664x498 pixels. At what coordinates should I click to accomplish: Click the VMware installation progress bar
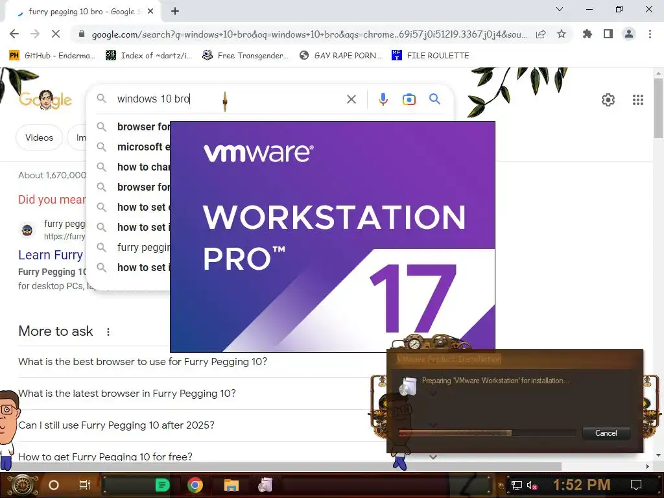point(487,433)
